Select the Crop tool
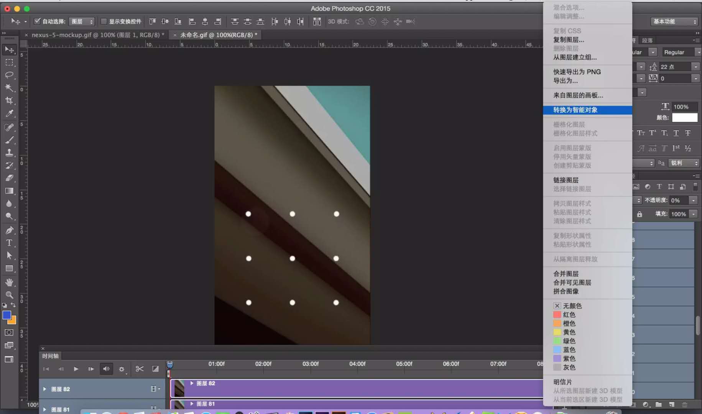 [9, 100]
